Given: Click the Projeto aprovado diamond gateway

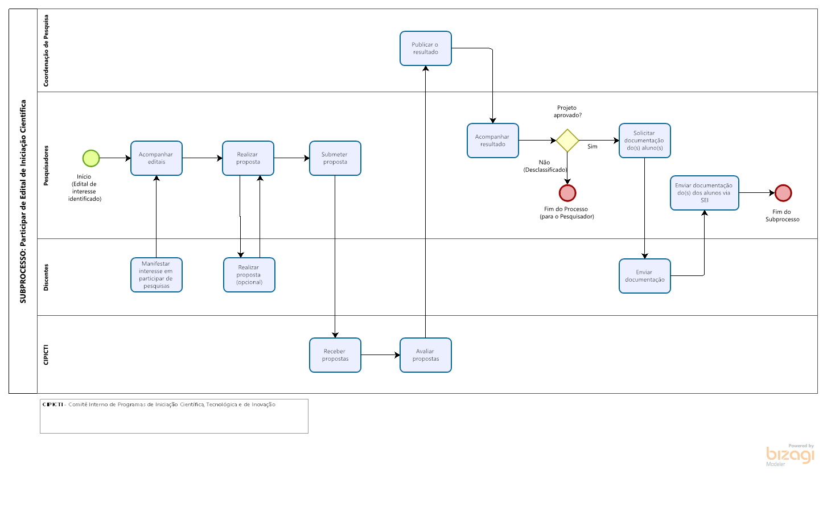Looking at the screenshot, I should [x=567, y=141].
